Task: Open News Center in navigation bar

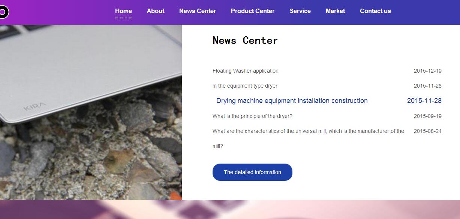Action: pyautogui.click(x=198, y=11)
